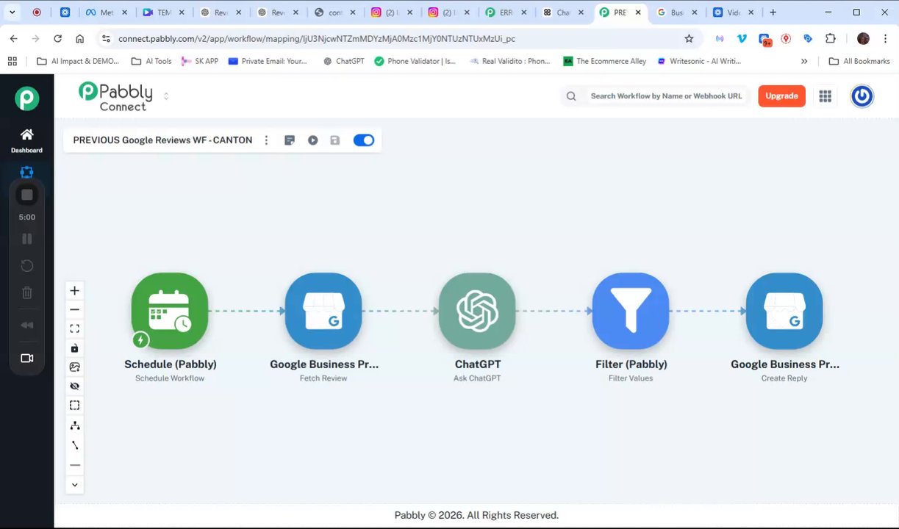The image size is (899, 529).
Task: Open the browser new tab
Action: pyautogui.click(x=773, y=12)
